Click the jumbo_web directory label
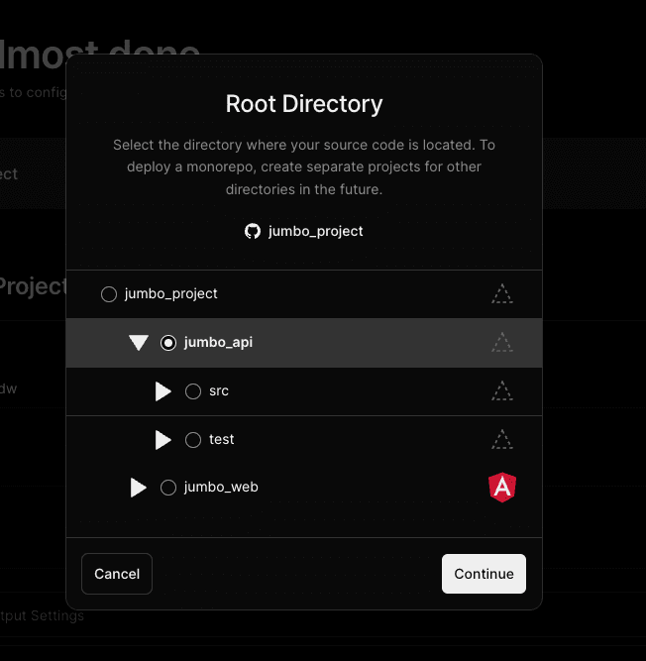The image size is (646, 661). click(221, 488)
